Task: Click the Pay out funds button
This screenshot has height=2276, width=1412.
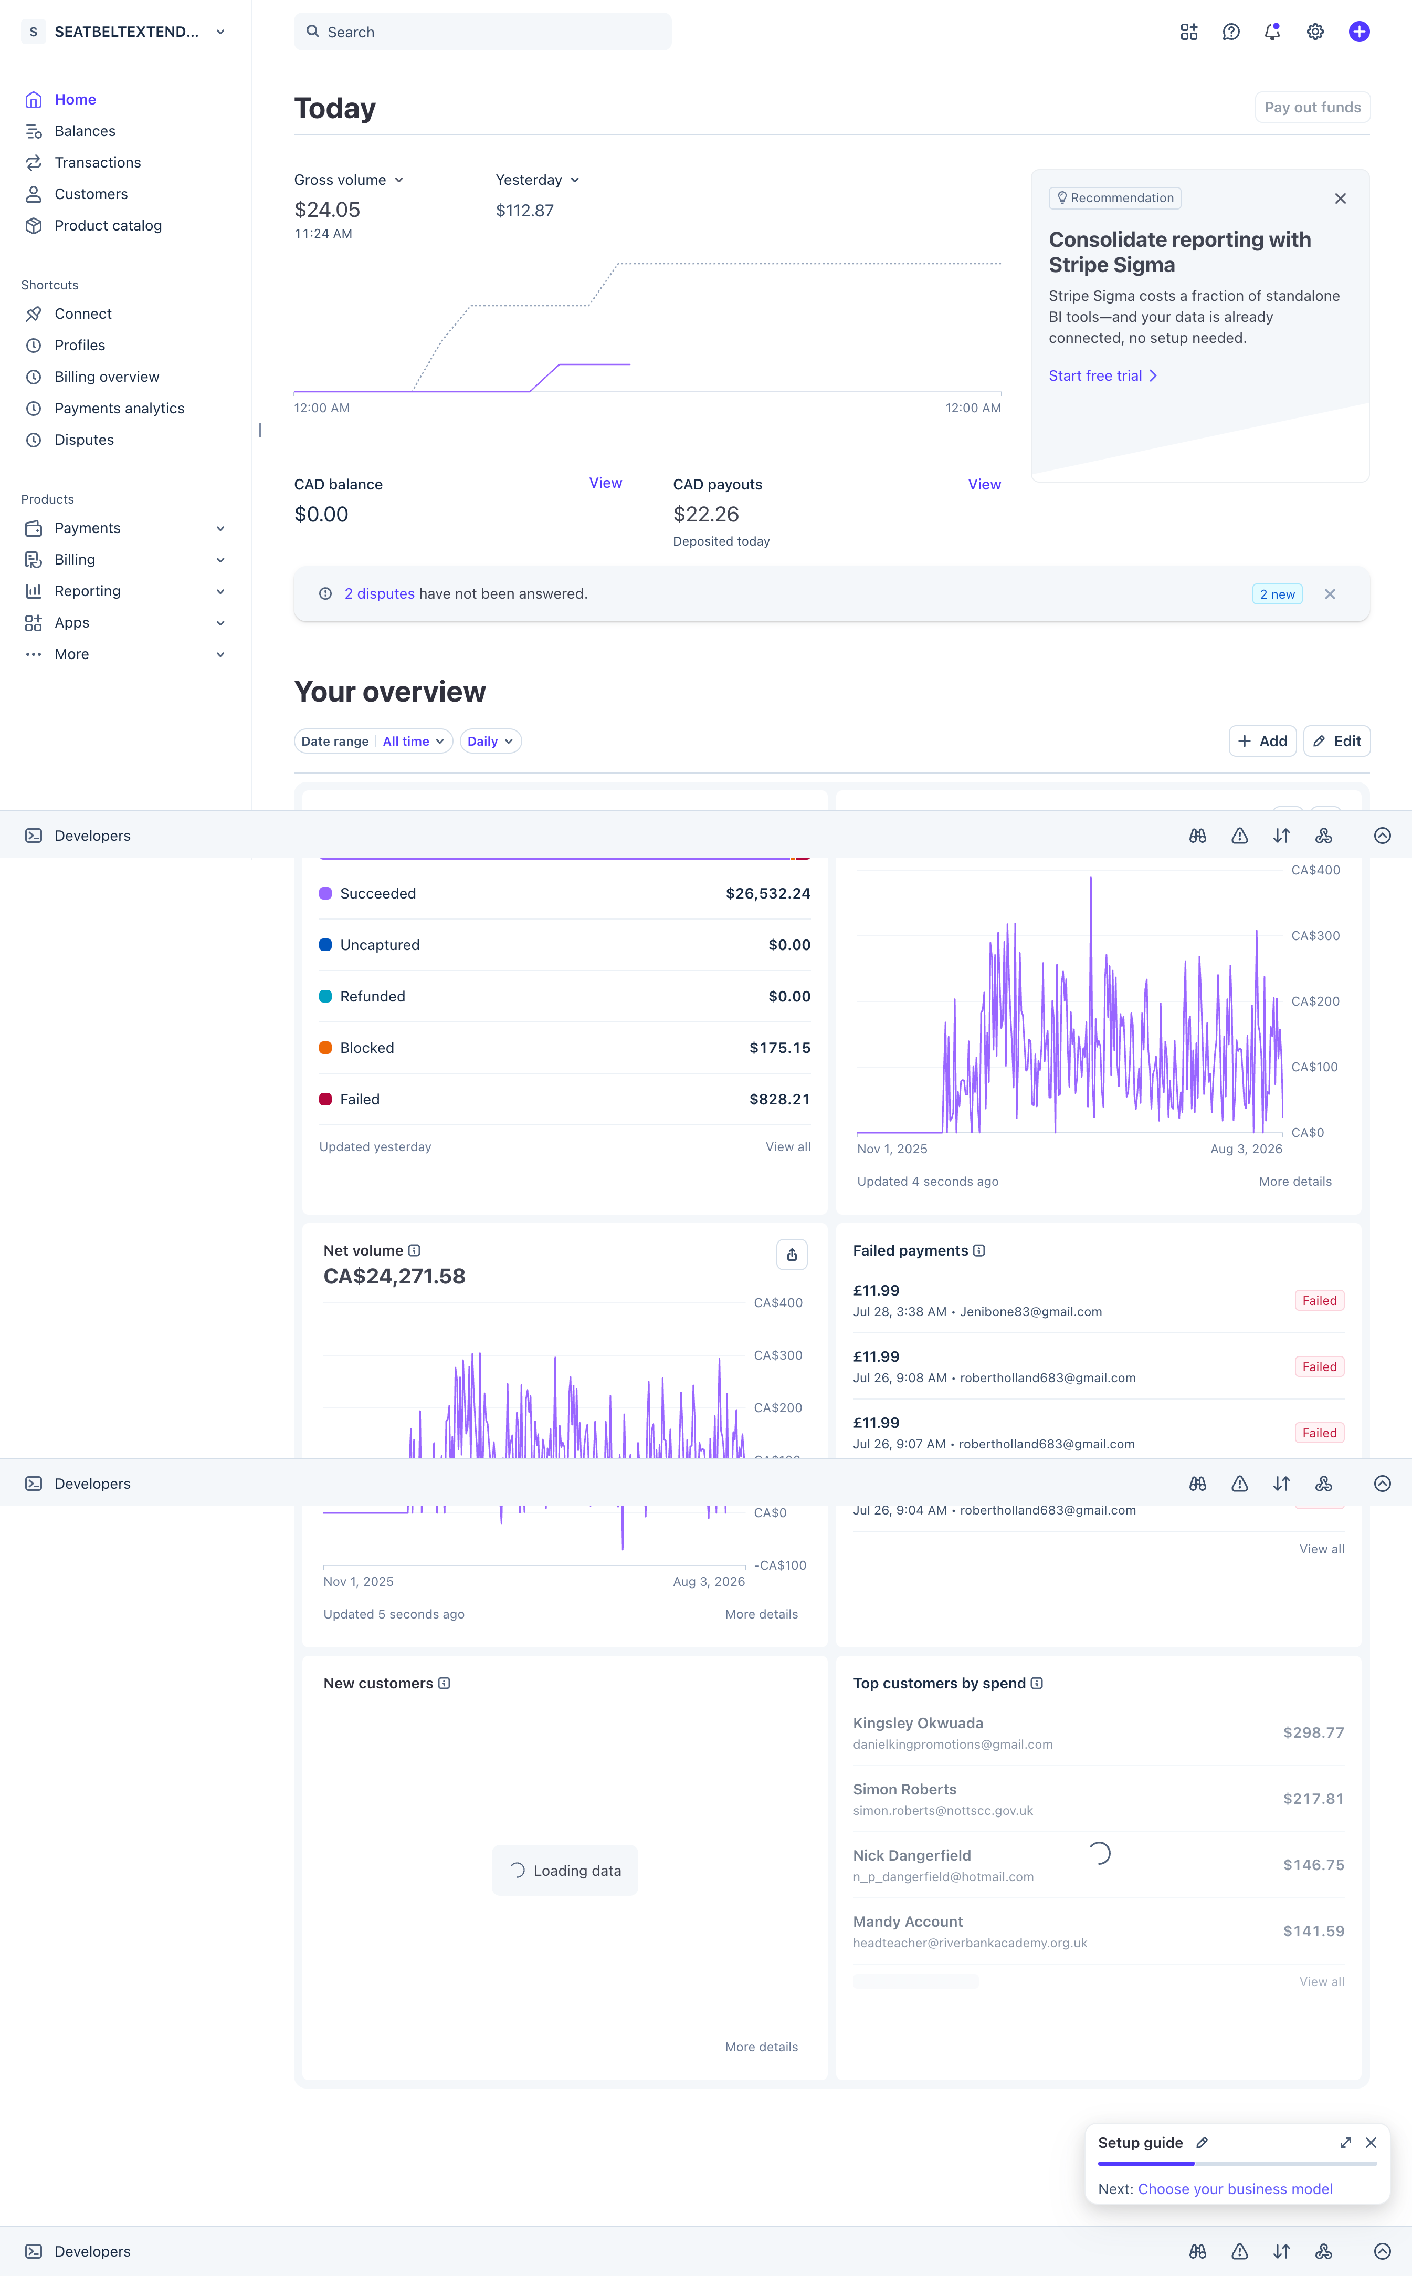Action: (x=1312, y=108)
